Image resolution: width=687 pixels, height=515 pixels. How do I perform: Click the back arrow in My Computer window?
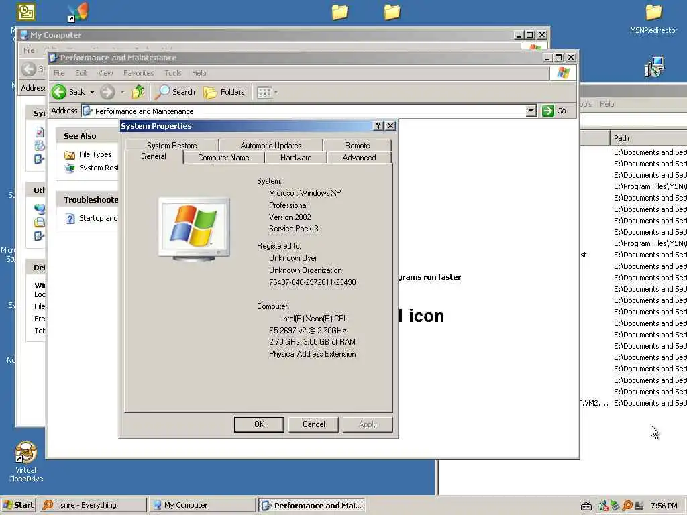[29, 69]
